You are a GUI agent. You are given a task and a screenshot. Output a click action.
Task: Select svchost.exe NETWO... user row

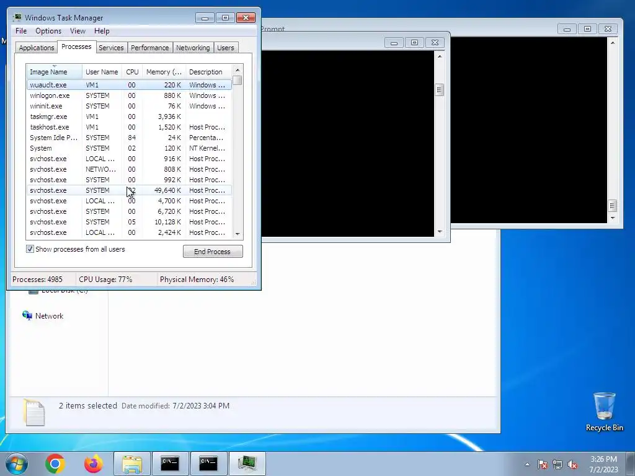[x=129, y=169]
